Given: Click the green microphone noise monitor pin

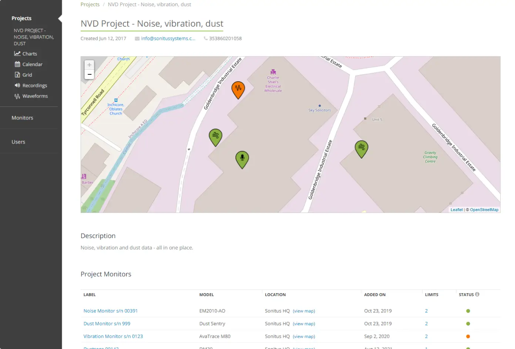Looking at the screenshot, I should click(x=242, y=160).
